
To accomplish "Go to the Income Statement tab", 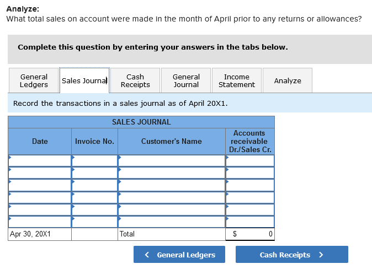I will click(x=237, y=80).
